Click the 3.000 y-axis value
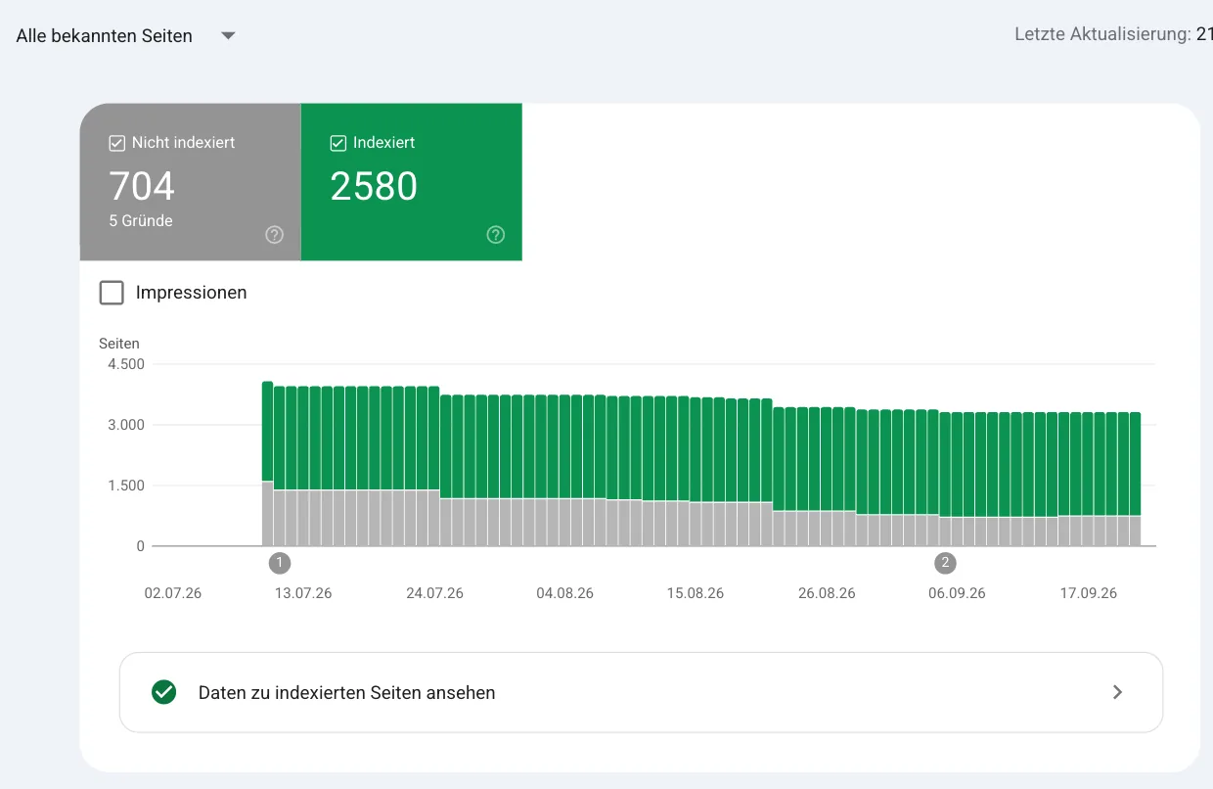Image resolution: width=1213 pixels, height=789 pixels. click(x=125, y=425)
